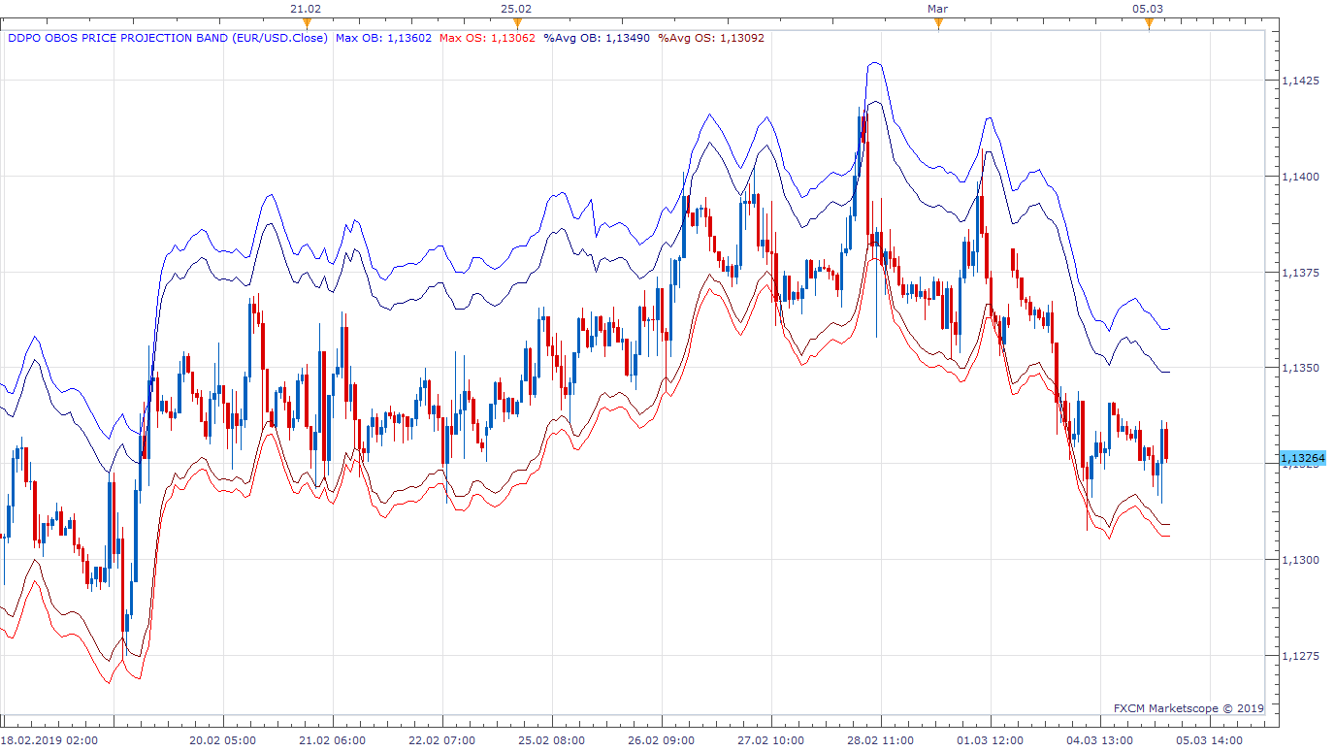Click the orange marker below 05.03 at top
This screenshot has height=752, width=1335.
pos(1149,23)
